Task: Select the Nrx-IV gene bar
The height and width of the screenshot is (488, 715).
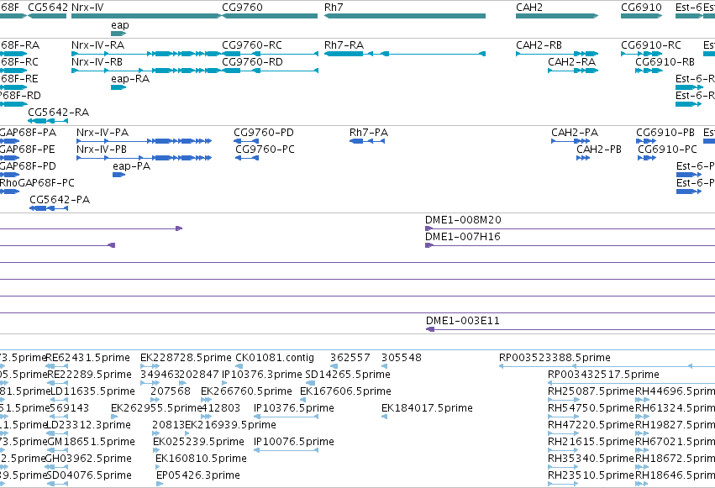Action: [146, 16]
